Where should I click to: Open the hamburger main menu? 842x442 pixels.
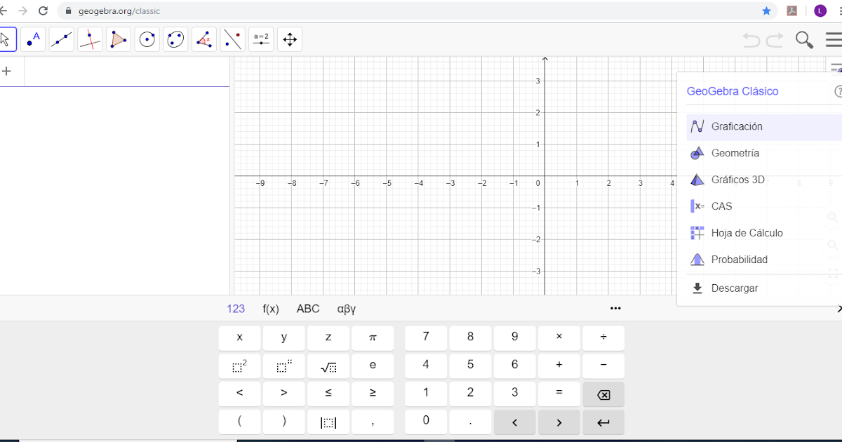click(834, 39)
